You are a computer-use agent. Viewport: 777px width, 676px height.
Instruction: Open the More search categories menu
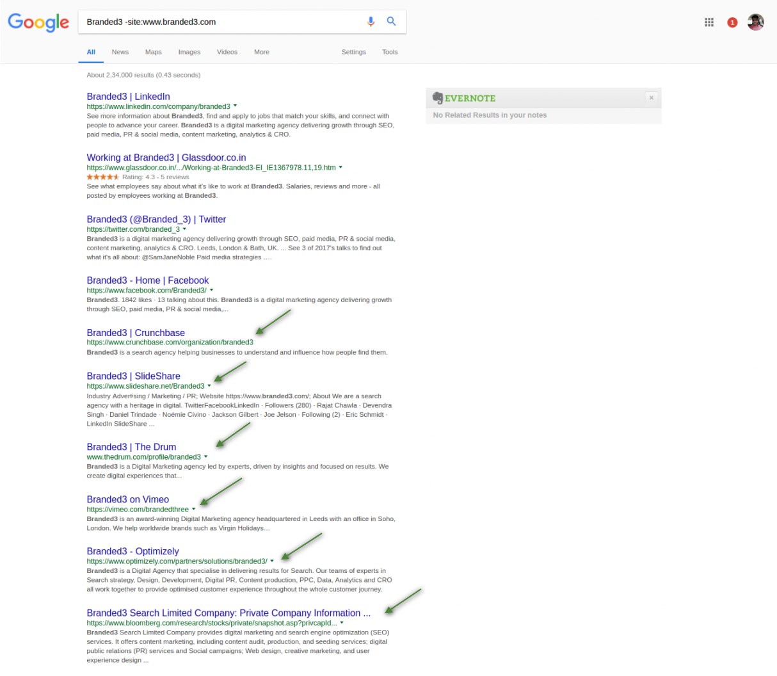(261, 52)
